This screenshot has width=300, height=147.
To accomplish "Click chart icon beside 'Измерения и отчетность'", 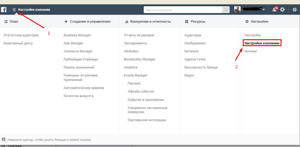I will pyautogui.click(x=126, y=21).
